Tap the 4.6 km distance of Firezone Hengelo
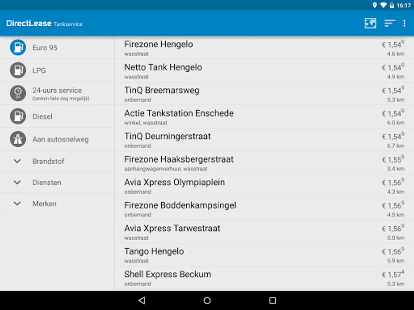This screenshot has width=414, height=310. 396,54
